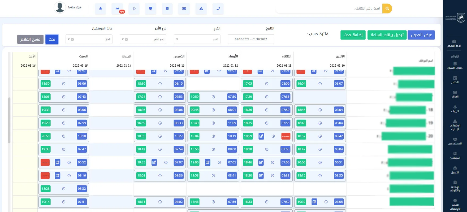Open التذاكر in the sidebar
This screenshot has height=212, width=467.
pyautogui.click(x=455, y=94)
